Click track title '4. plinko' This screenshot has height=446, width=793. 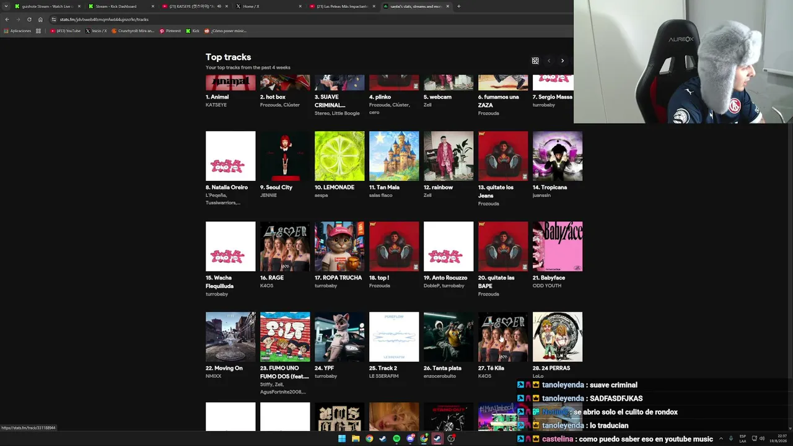pyautogui.click(x=381, y=97)
